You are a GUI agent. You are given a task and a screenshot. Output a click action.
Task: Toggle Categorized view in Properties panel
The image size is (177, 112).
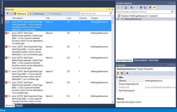click(x=118, y=73)
